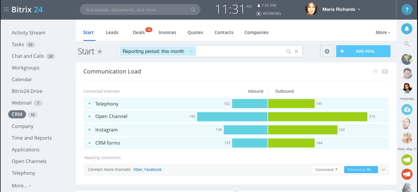The image size is (418, 192).
Task: Star the Start page as favorite
Action: [x=100, y=52]
